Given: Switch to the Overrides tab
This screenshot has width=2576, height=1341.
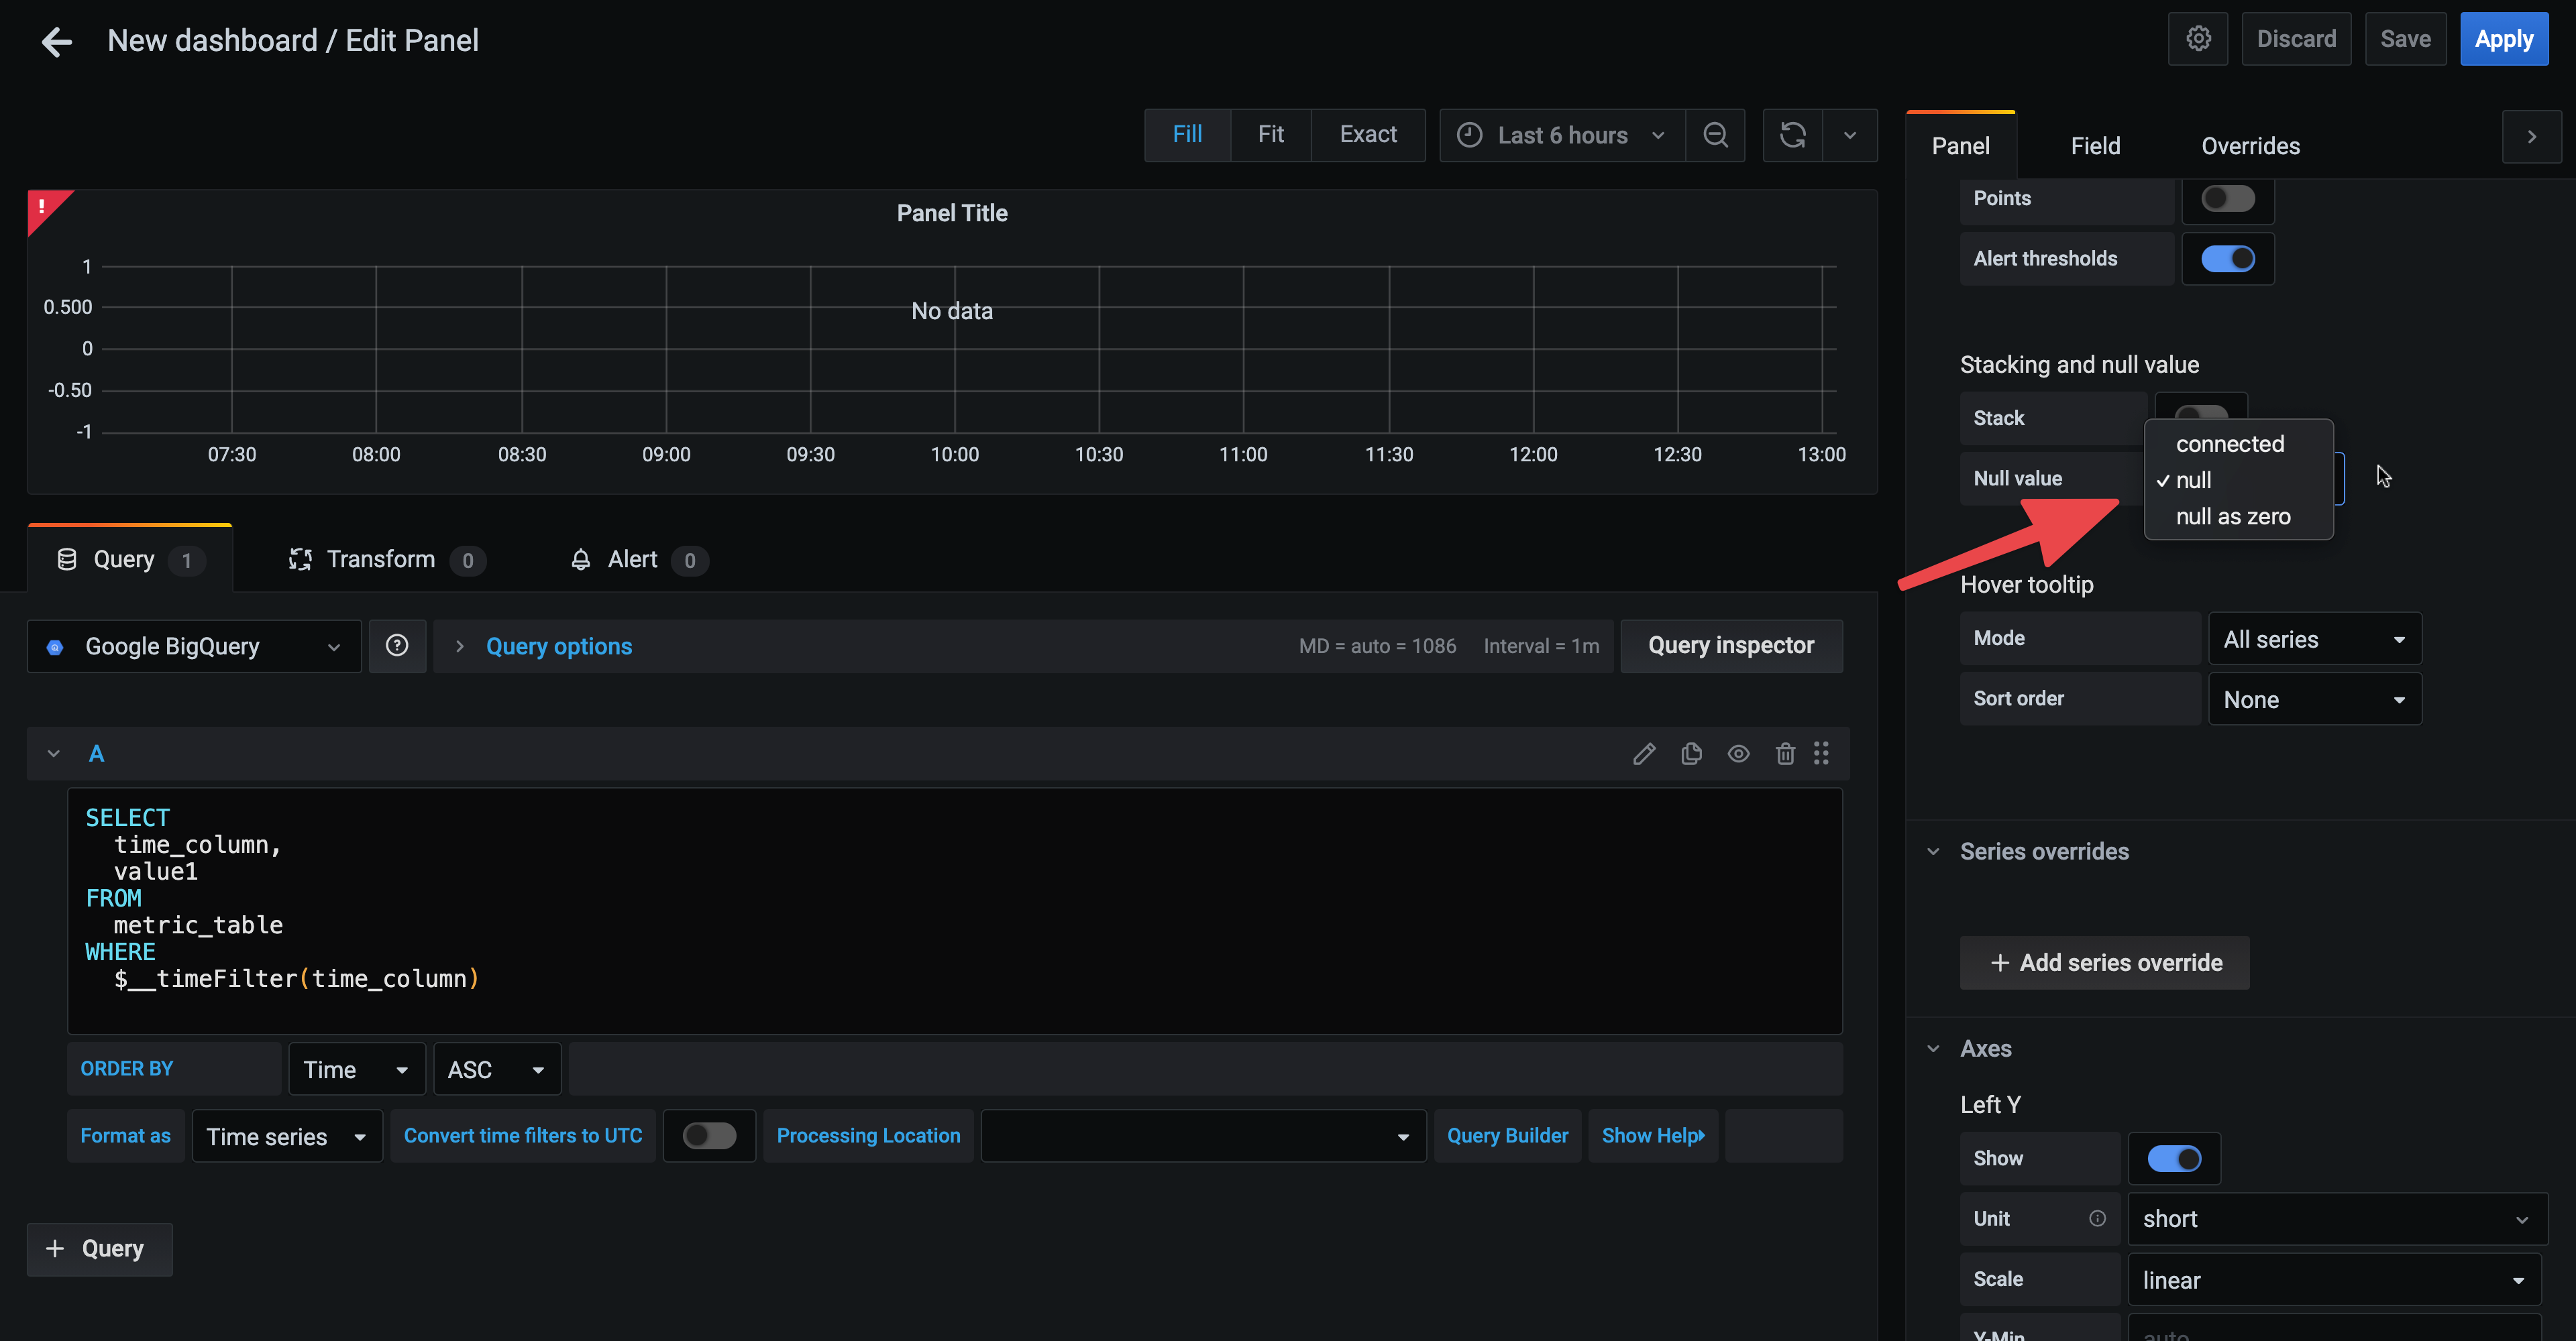Looking at the screenshot, I should pos(2250,145).
